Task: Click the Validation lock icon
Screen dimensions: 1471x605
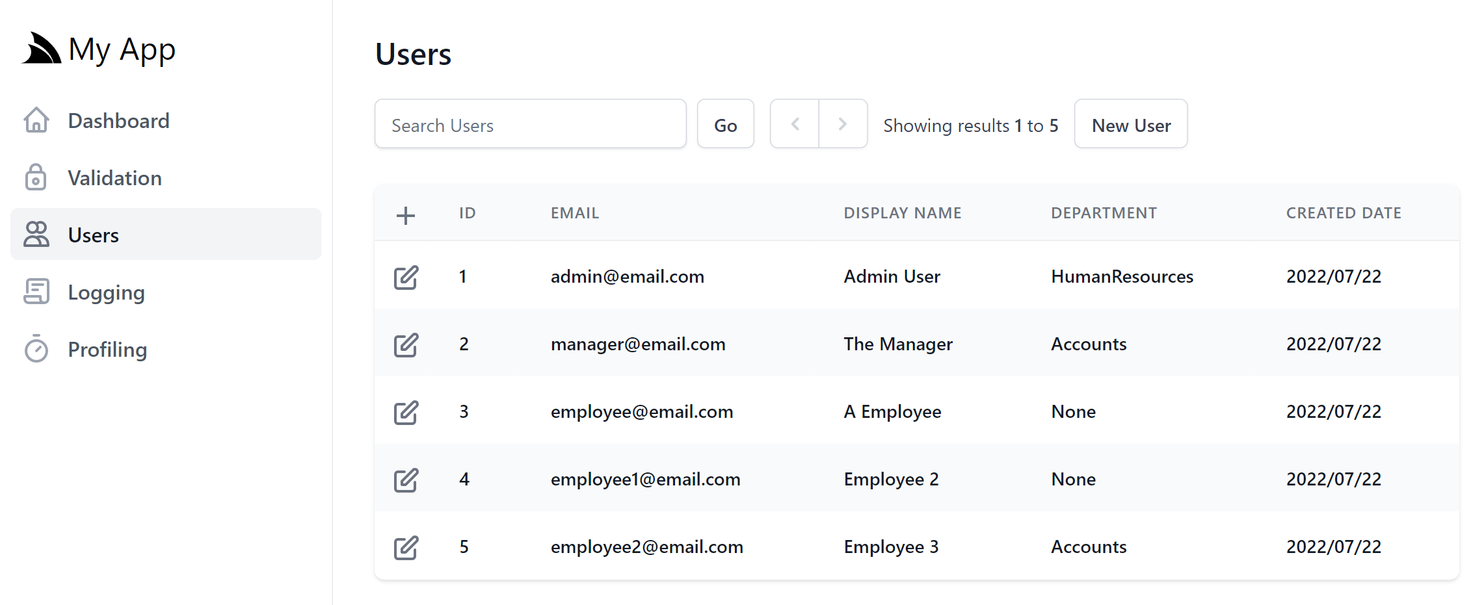Action: click(36, 177)
